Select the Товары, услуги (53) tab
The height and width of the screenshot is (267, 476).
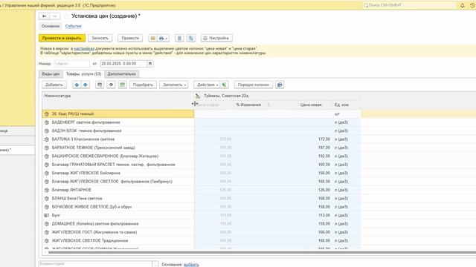(x=83, y=74)
